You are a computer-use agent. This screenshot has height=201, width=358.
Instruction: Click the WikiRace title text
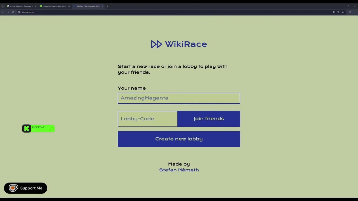click(x=186, y=44)
